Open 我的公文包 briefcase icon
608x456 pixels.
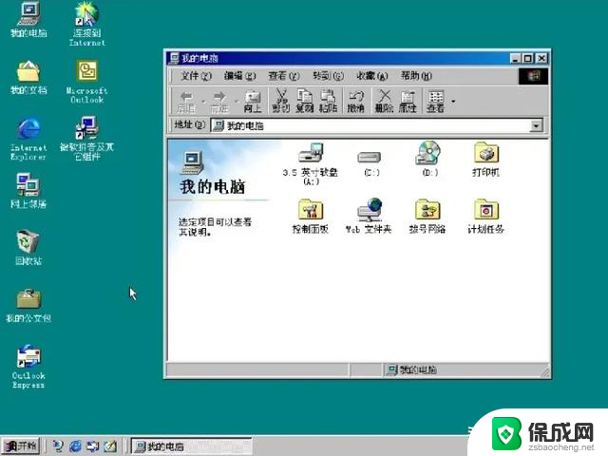28,306
